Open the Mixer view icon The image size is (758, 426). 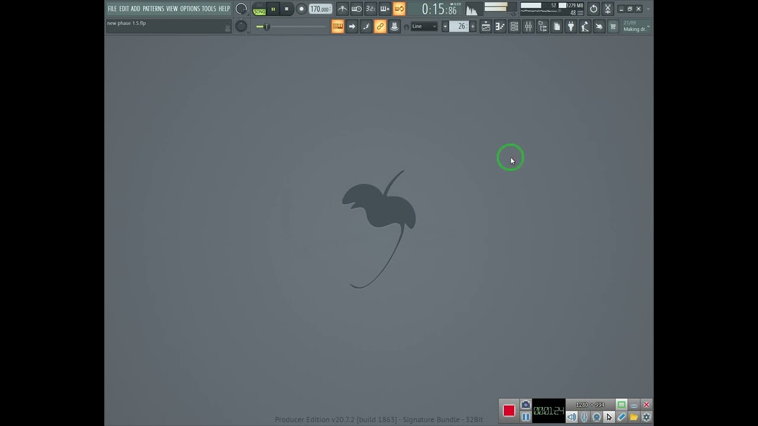point(528,27)
